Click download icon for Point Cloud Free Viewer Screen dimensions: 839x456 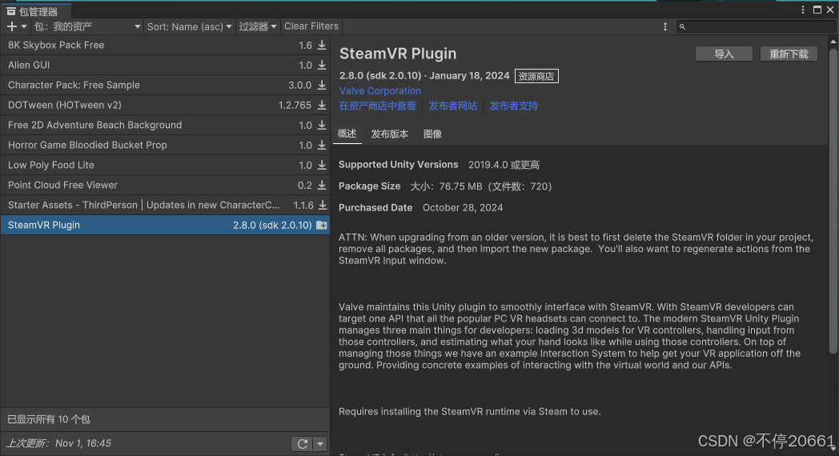pyautogui.click(x=322, y=185)
